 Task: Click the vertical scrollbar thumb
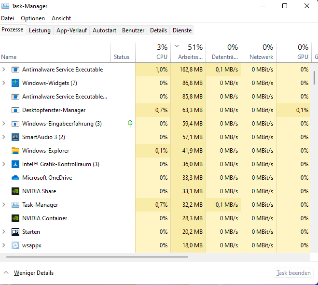click(314, 78)
